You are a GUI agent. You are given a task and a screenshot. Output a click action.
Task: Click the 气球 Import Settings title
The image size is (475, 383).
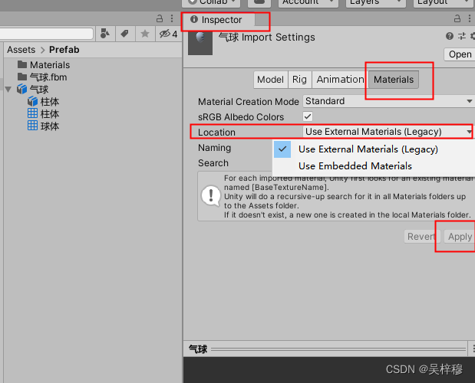pyautogui.click(x=267, y=38)
